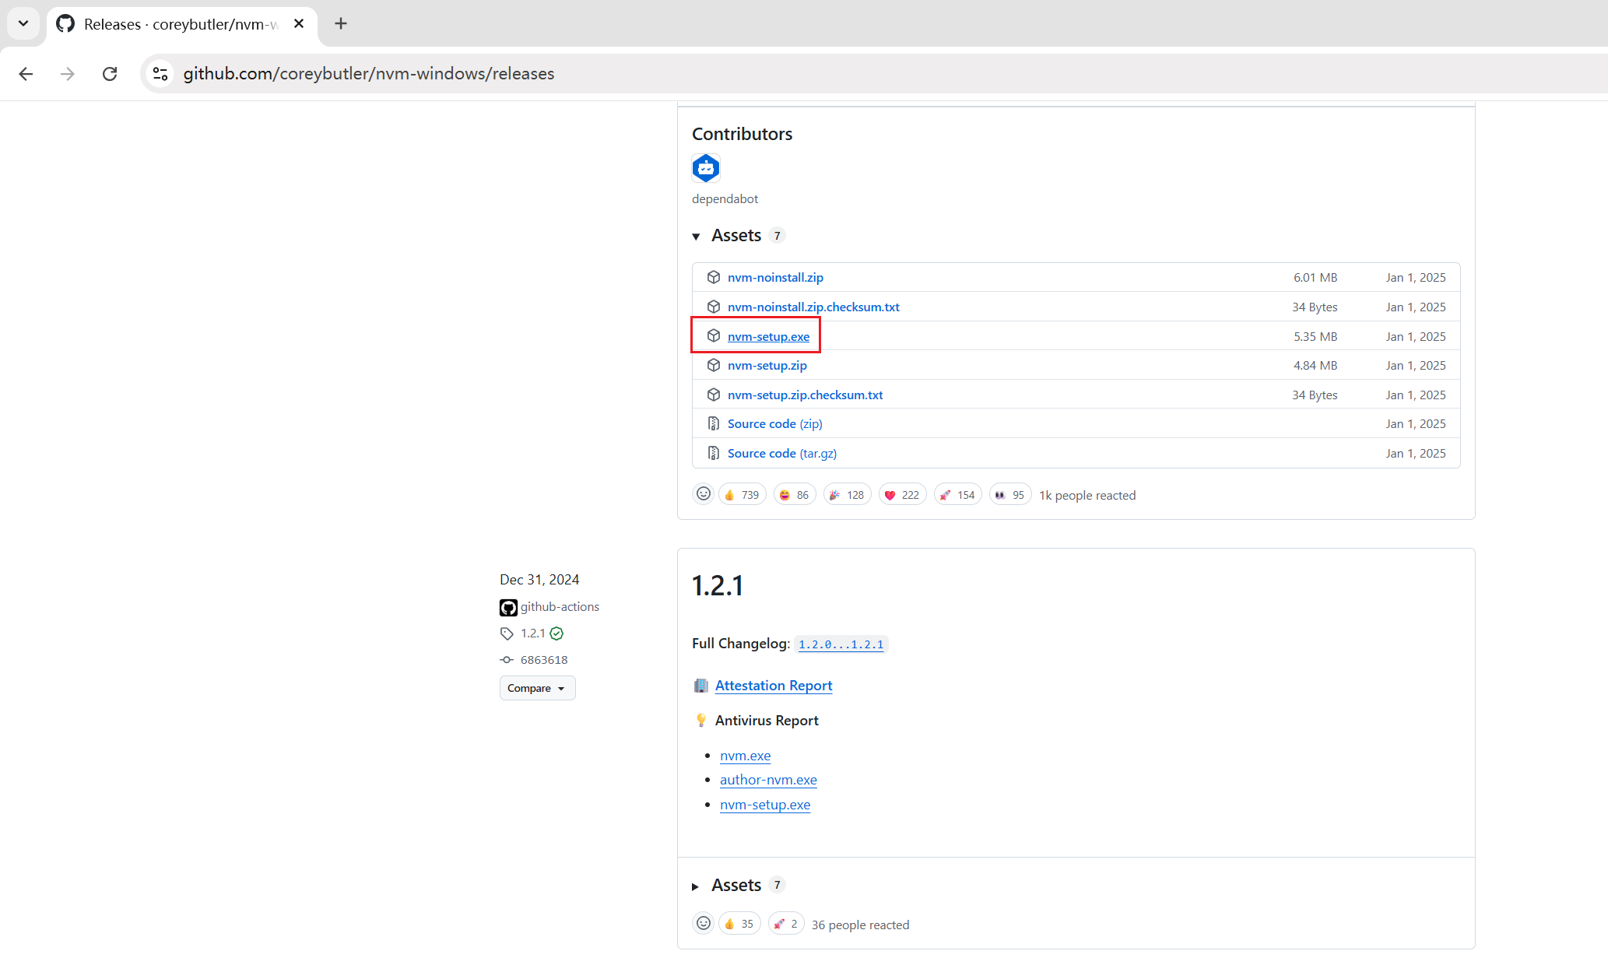Image resolution: width=1608 pixels, height=965 pixels.
Task: Click the site information icon in address bar
Action: click(x=160, y=74)
